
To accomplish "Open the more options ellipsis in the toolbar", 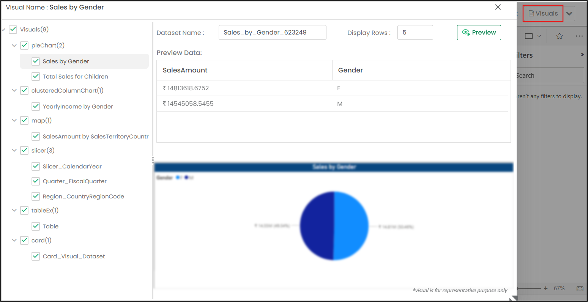I will pyautogui.click(x=579, y=36).
